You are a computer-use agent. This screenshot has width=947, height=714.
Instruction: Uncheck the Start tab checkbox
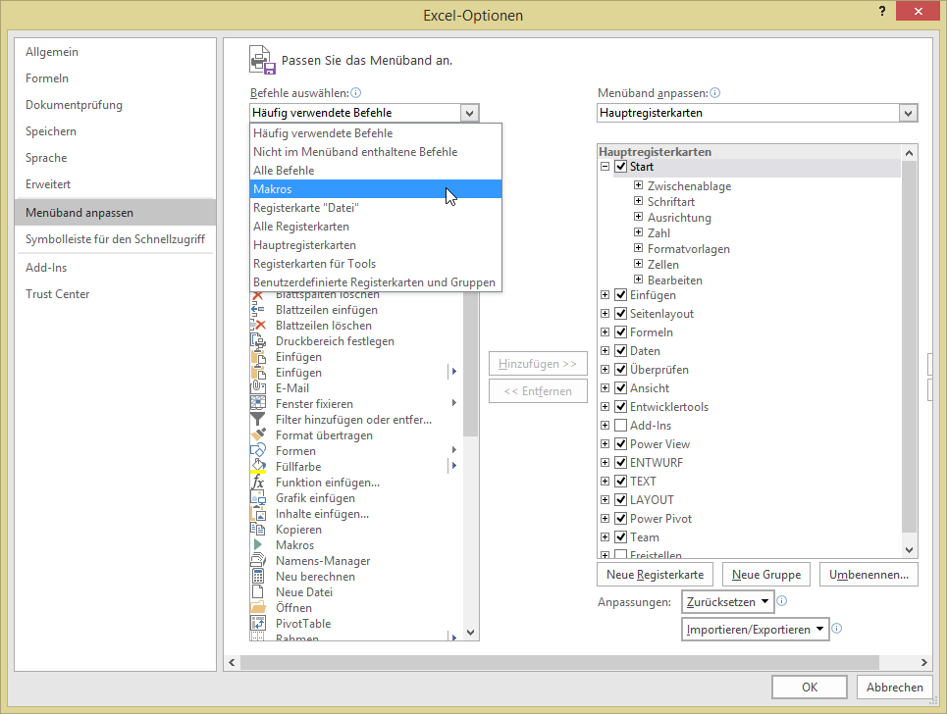click(x=620, y=167)
